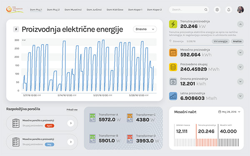
Task: Expand the Dnevna proizvodnja section
Action: pyautogui.click(x=240, y=82)
